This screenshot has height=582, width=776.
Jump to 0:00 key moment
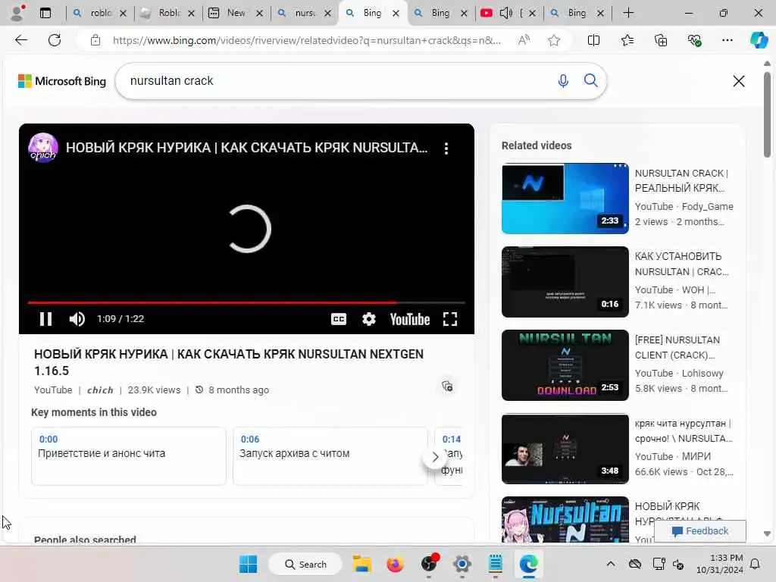point(128,455)
